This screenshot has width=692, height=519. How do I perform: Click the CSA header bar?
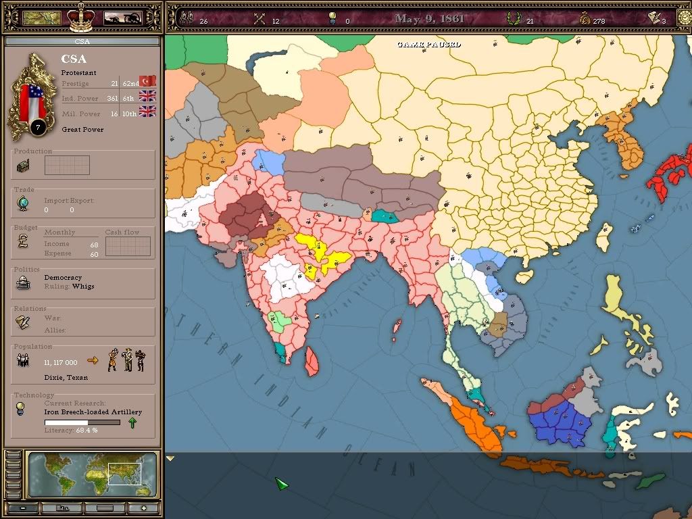[x=82, y=41]
